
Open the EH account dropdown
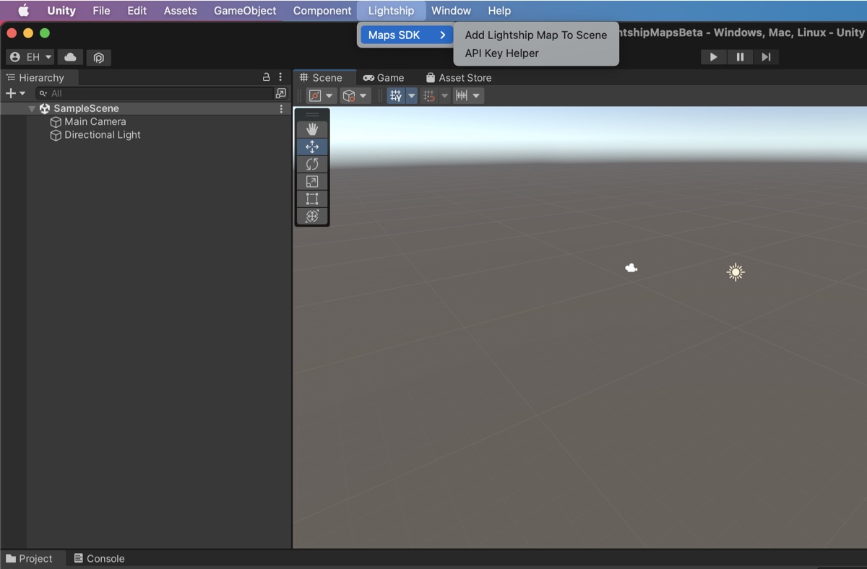[x=30, y=57]
